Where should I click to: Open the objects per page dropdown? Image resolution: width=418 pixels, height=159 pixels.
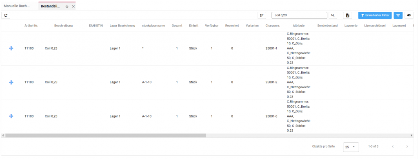tap(351, 147)
